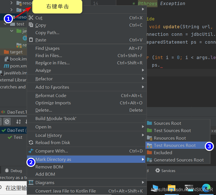
Task: Open Find Usages
Action: coord(87,48)
